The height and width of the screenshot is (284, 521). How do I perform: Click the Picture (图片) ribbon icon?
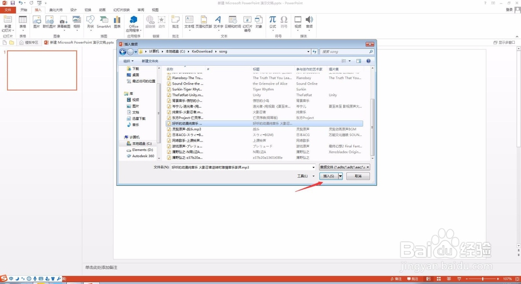point(36,22)
